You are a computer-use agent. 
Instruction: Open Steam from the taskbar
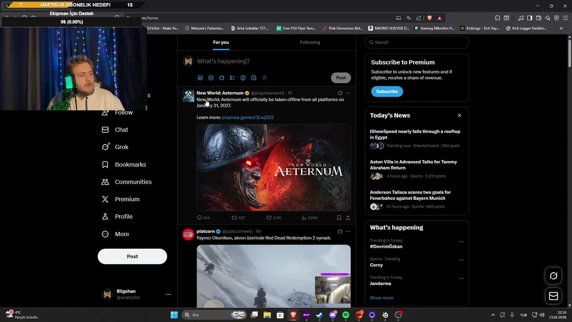pyautogui.click(x=320, y=315)
